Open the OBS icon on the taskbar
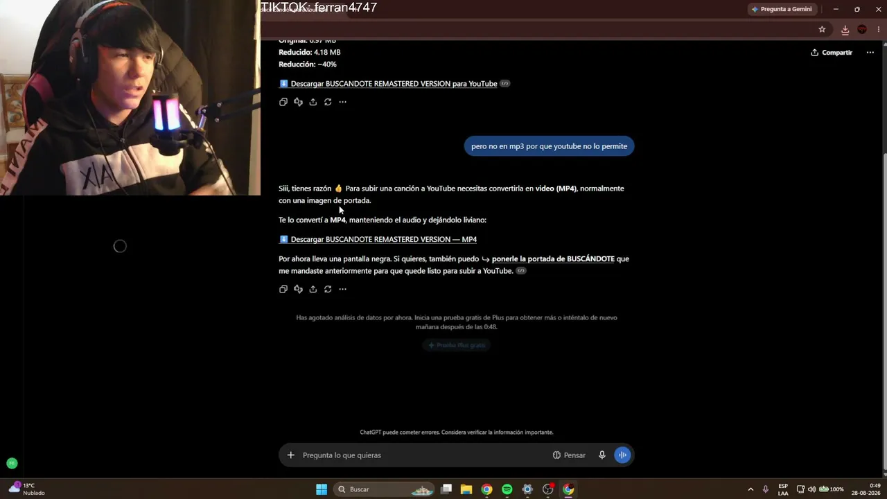Screen dimensions: 887x499 [548, 489]
